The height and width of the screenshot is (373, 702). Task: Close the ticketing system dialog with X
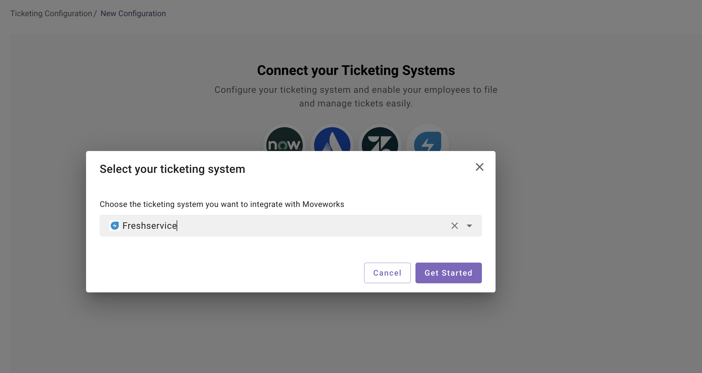479,167
